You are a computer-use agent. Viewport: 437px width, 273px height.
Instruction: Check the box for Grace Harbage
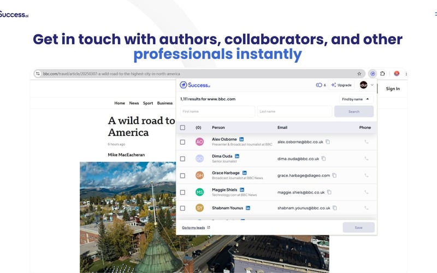tap(182, 176)
